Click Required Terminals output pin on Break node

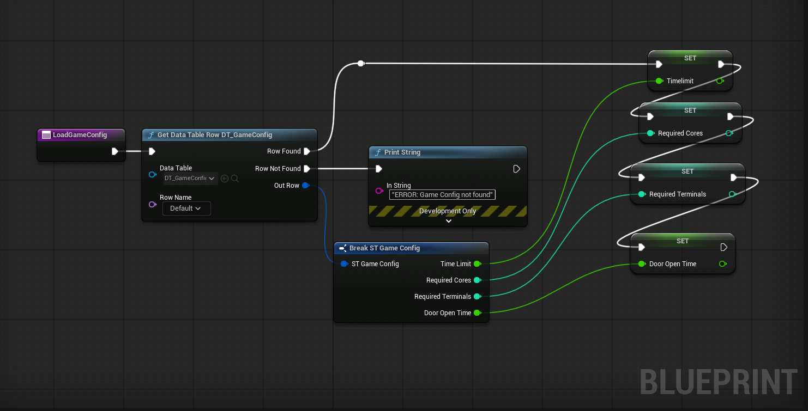pyautogui.click(x=477, y=297)
